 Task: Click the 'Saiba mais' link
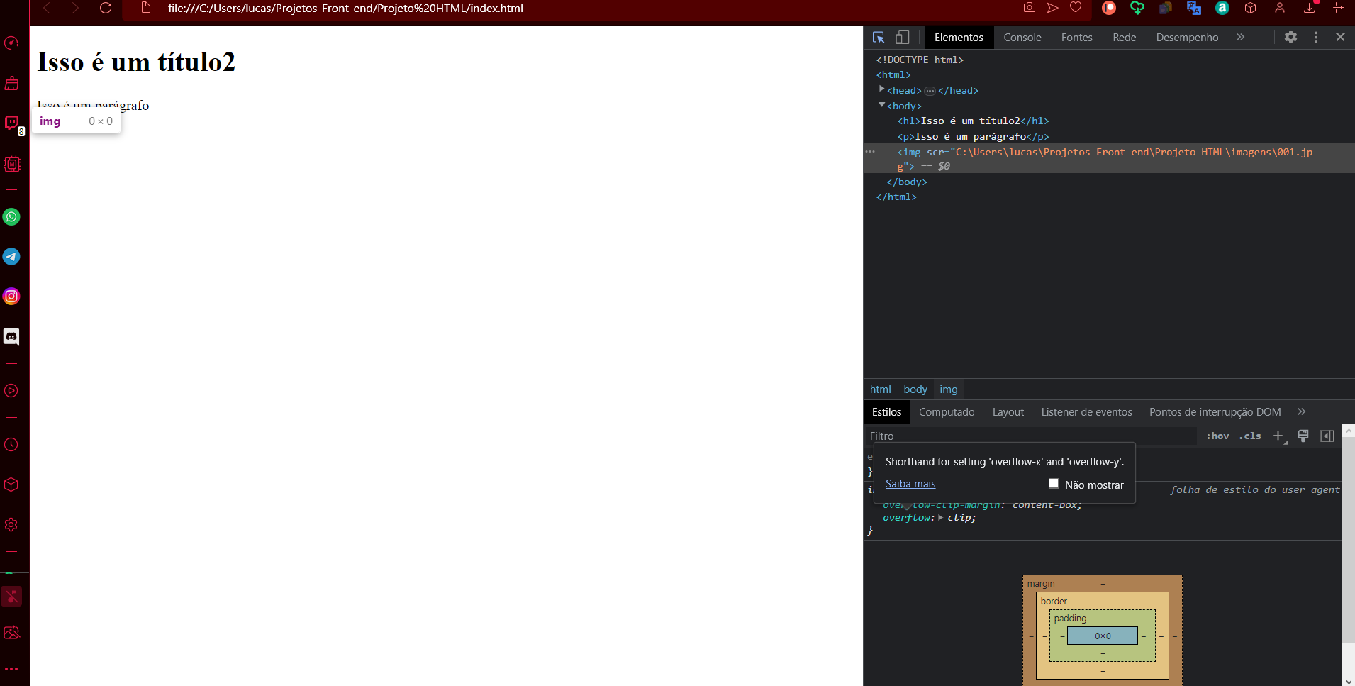(x=910, y=484)
